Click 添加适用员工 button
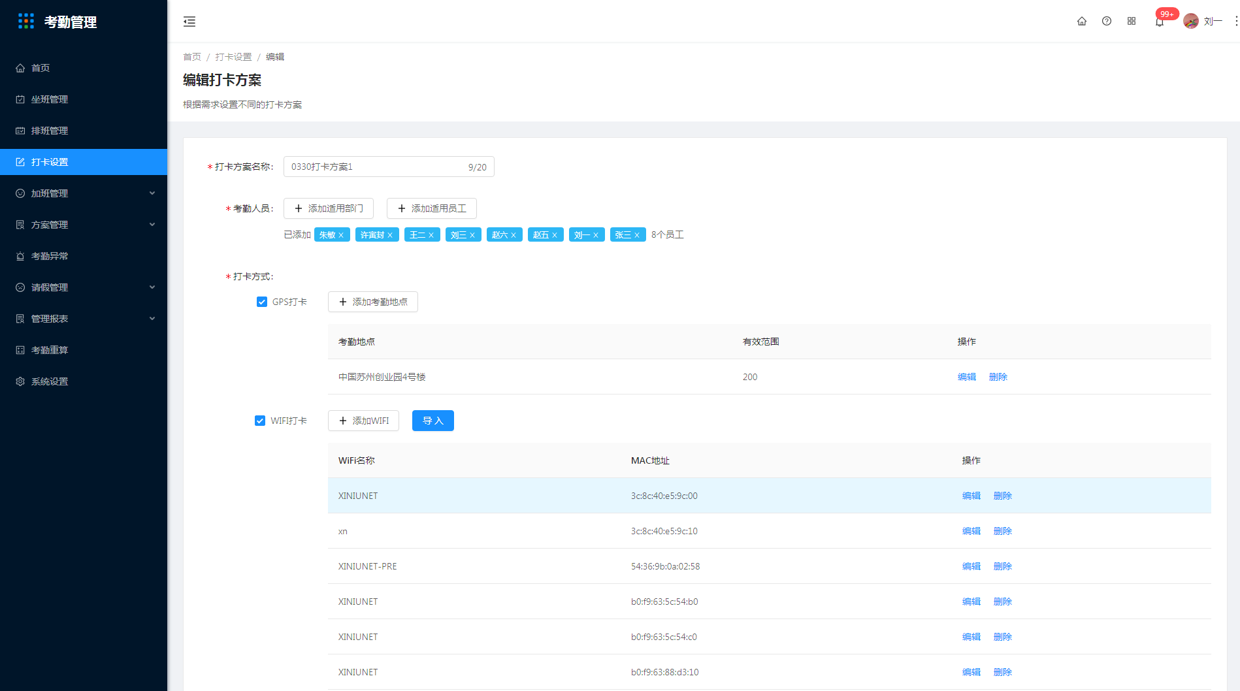 (432, 208)
